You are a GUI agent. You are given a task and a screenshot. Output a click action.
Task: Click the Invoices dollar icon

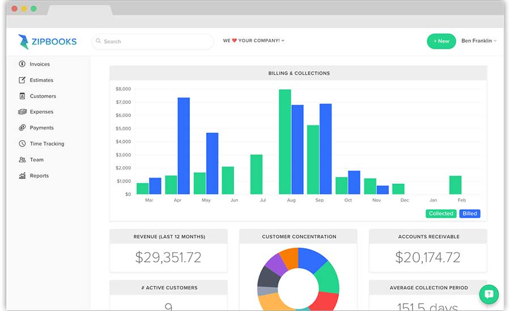[22, 64]
